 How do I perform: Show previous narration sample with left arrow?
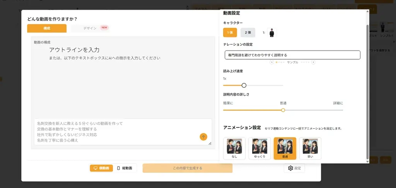[x=272, y=62]
